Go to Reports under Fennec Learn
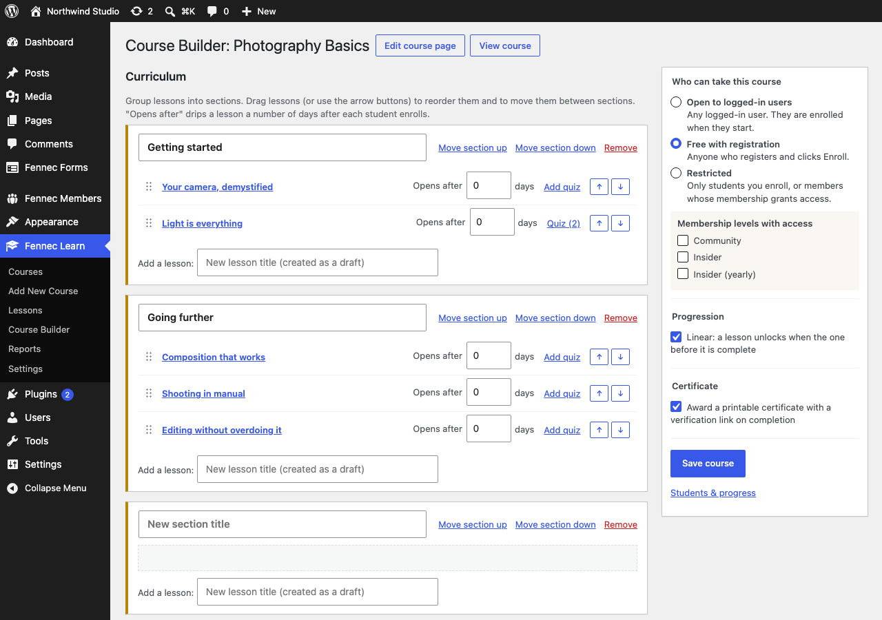 pos(25,349)
